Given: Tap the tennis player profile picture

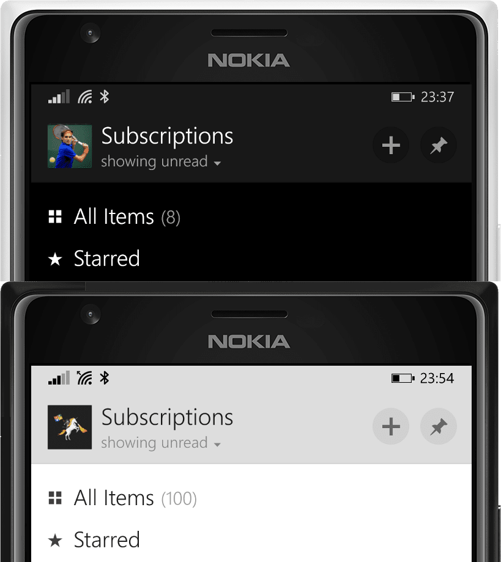Looking at the screenshot, I should coord(70,146).
